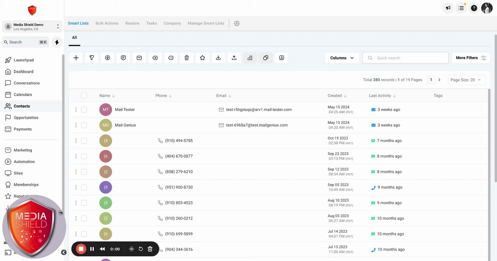Click the Send SMS speech bubble icon
Screen dimensions: 497x261
pyautogui.click(x=123, y=58)
